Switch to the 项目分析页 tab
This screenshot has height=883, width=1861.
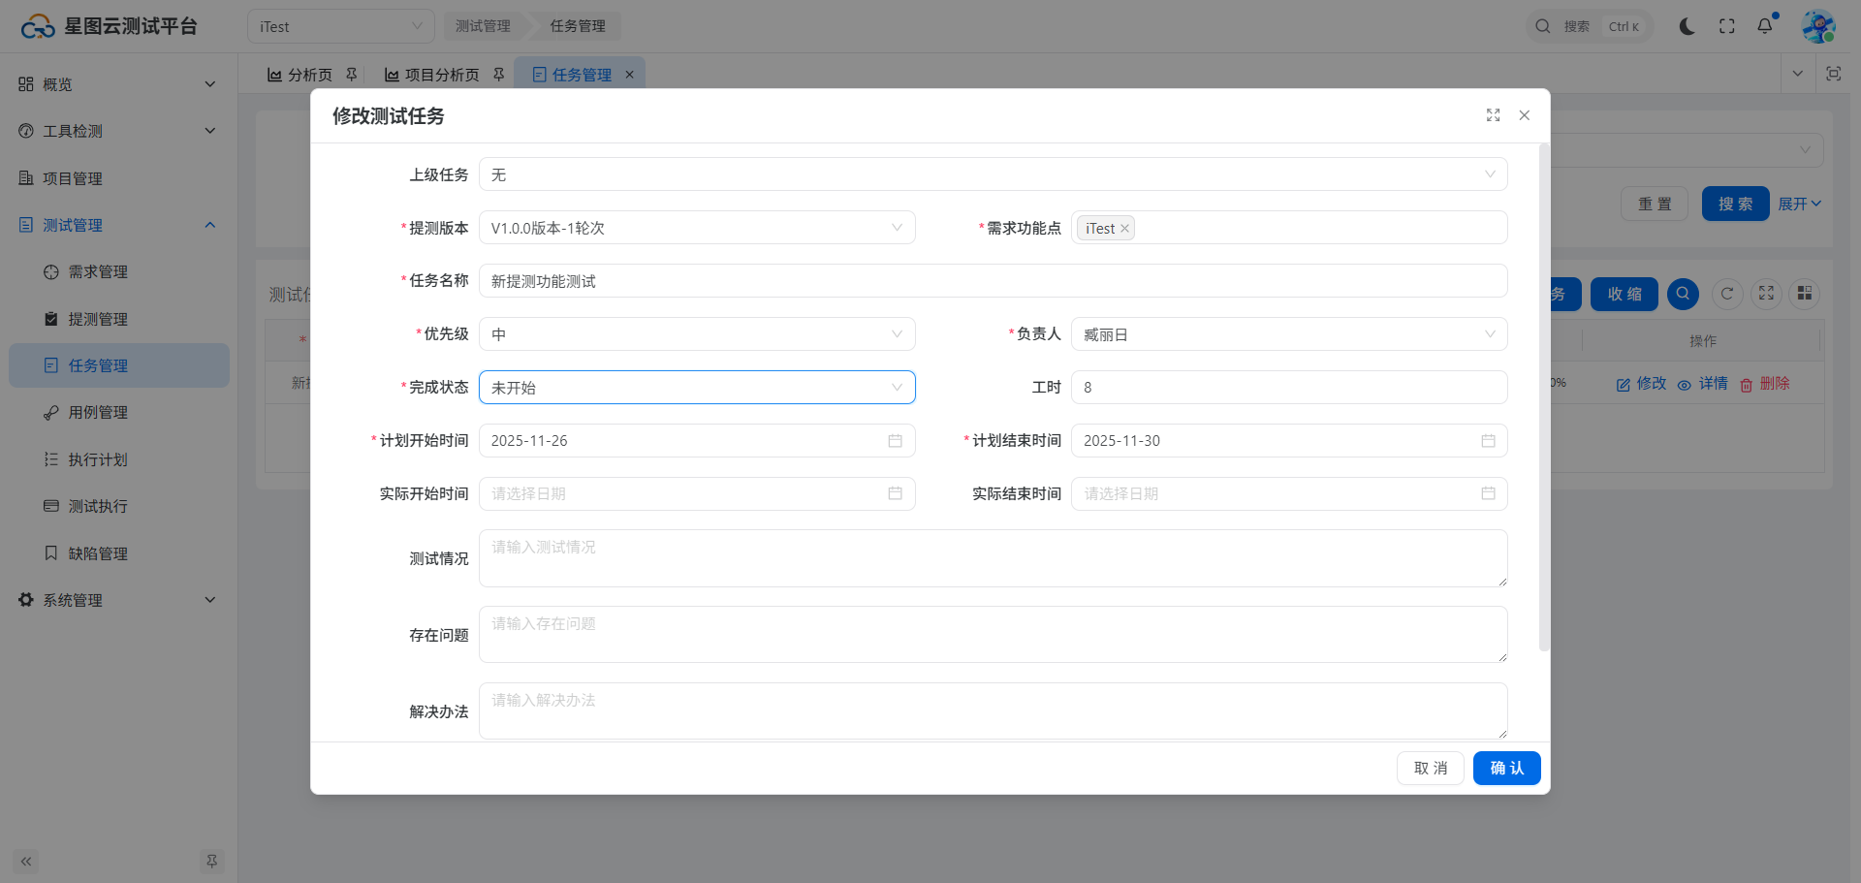[x=441, y=75]
